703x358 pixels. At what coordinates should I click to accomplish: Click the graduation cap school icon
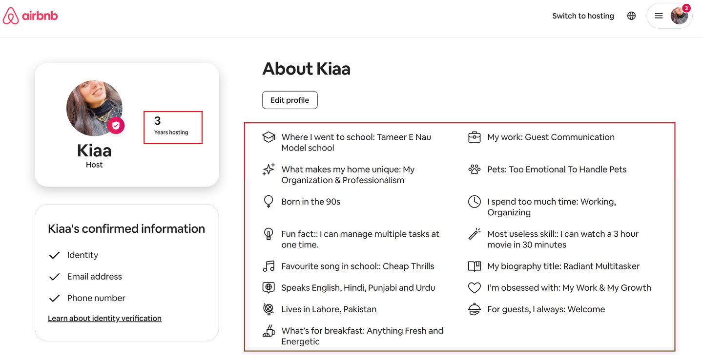click(x=269, y=137)
